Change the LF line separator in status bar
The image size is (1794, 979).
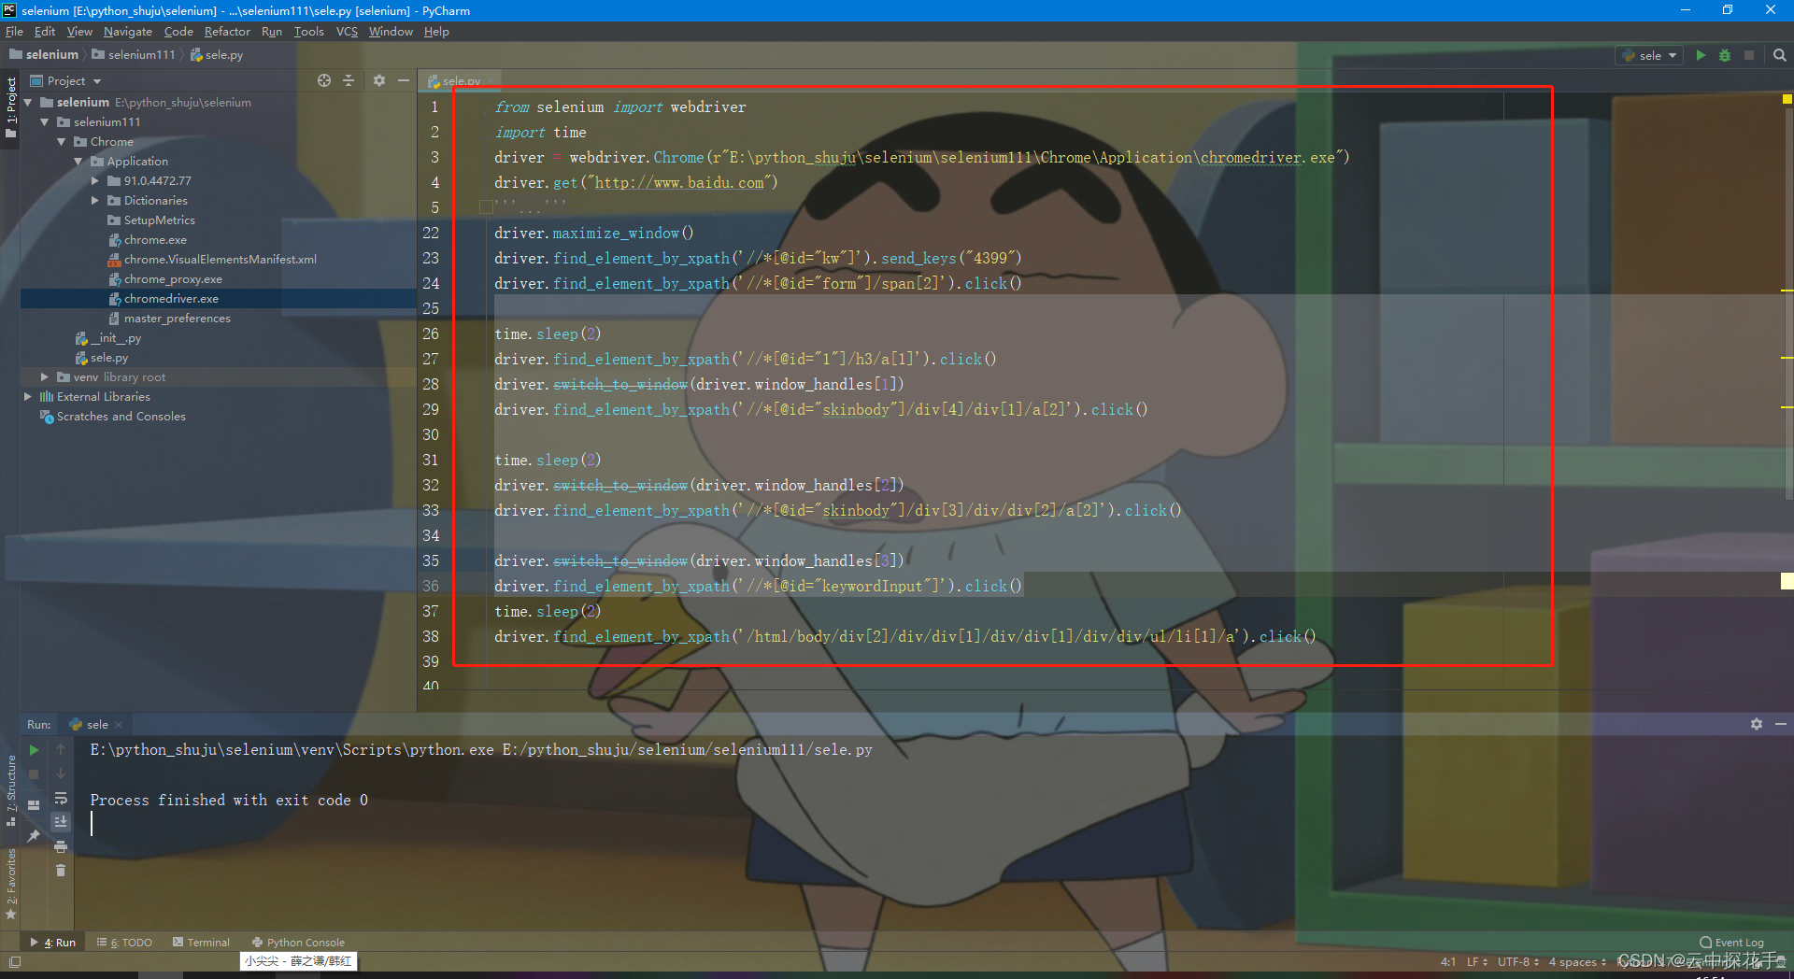pyautogui.click(x=1476, y=961)
